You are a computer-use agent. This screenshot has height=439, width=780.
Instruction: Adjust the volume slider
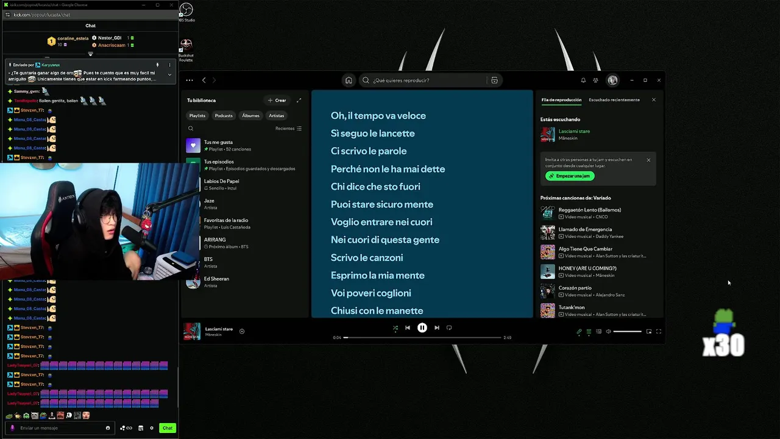click(x=627, y=331)
